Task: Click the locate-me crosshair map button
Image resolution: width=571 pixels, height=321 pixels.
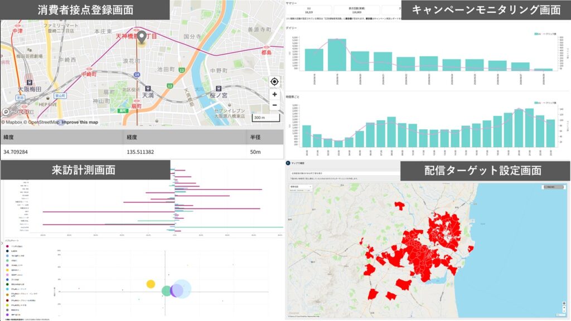Action: (274, 81)
